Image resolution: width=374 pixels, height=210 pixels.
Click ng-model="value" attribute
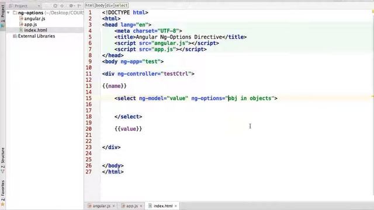[164, 99]
